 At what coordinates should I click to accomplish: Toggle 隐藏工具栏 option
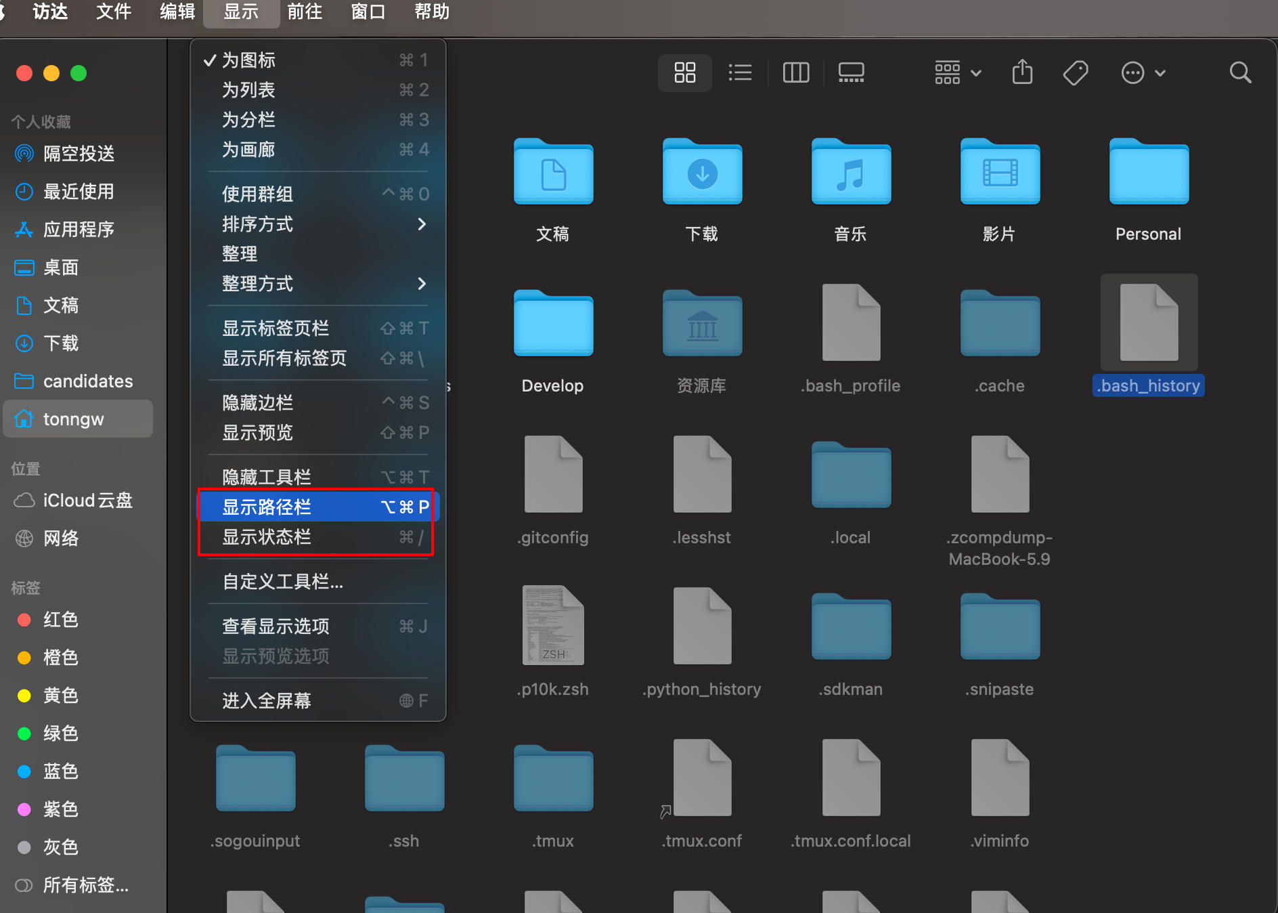(318, 477)
